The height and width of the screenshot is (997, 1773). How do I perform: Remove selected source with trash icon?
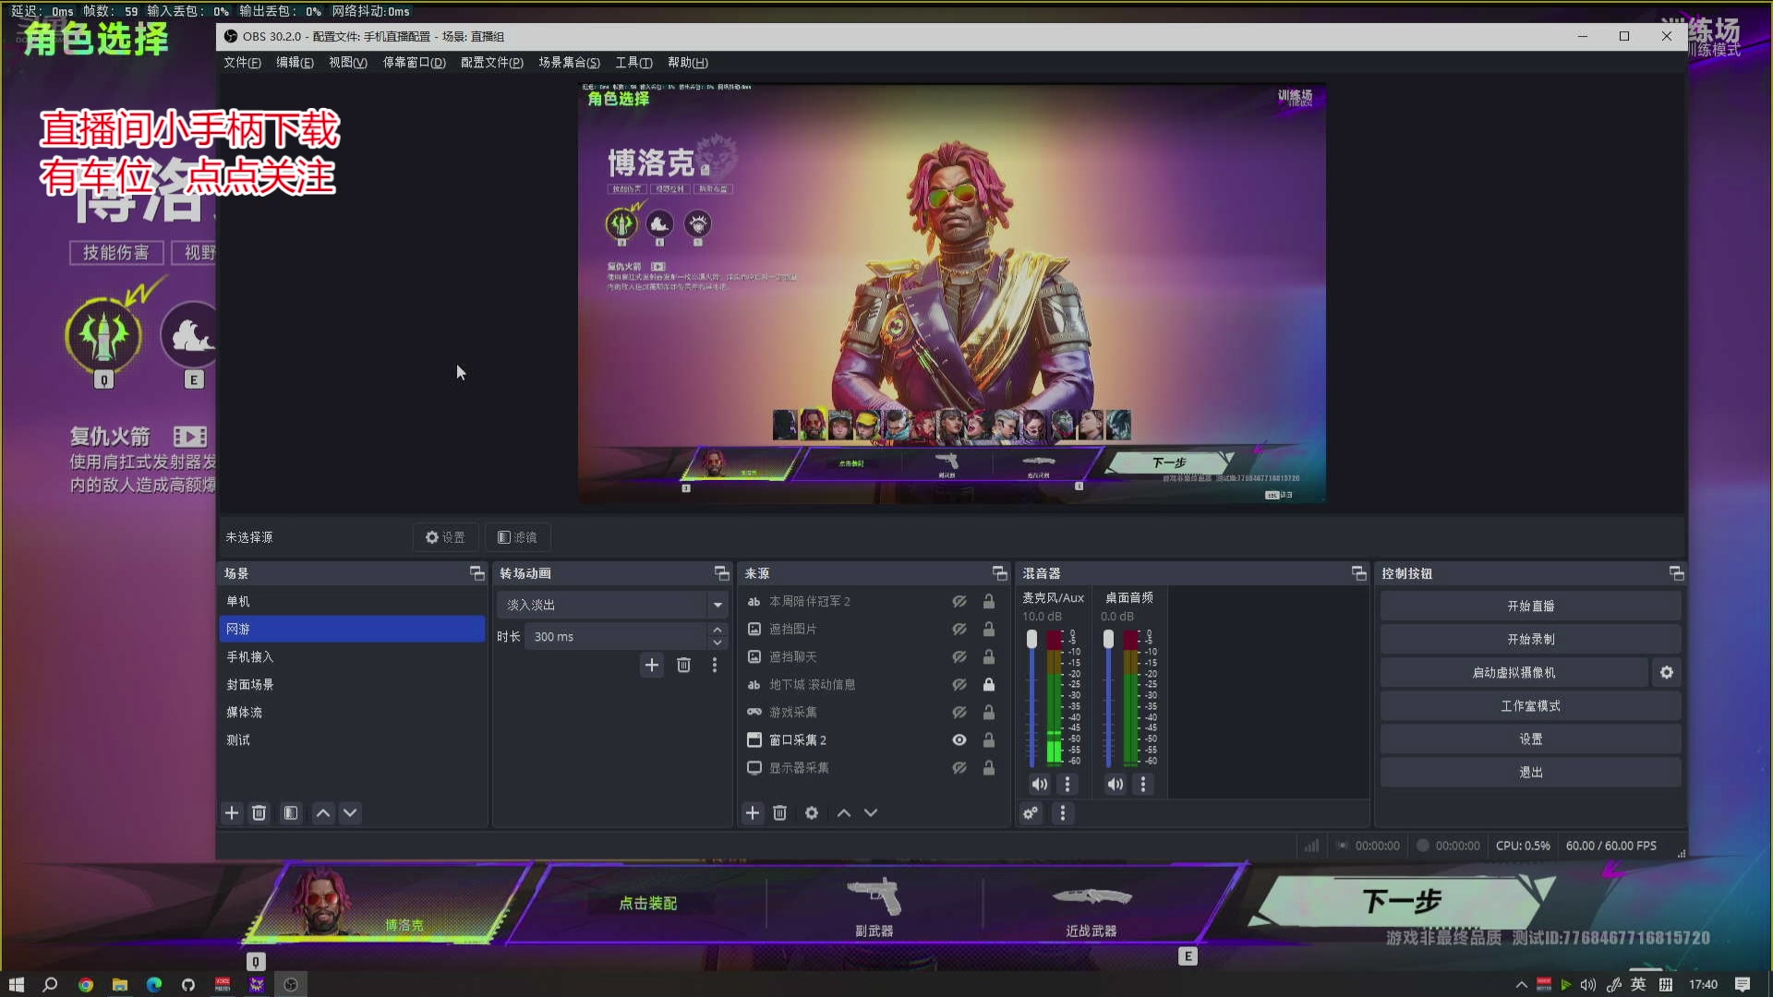coord(780,813)
